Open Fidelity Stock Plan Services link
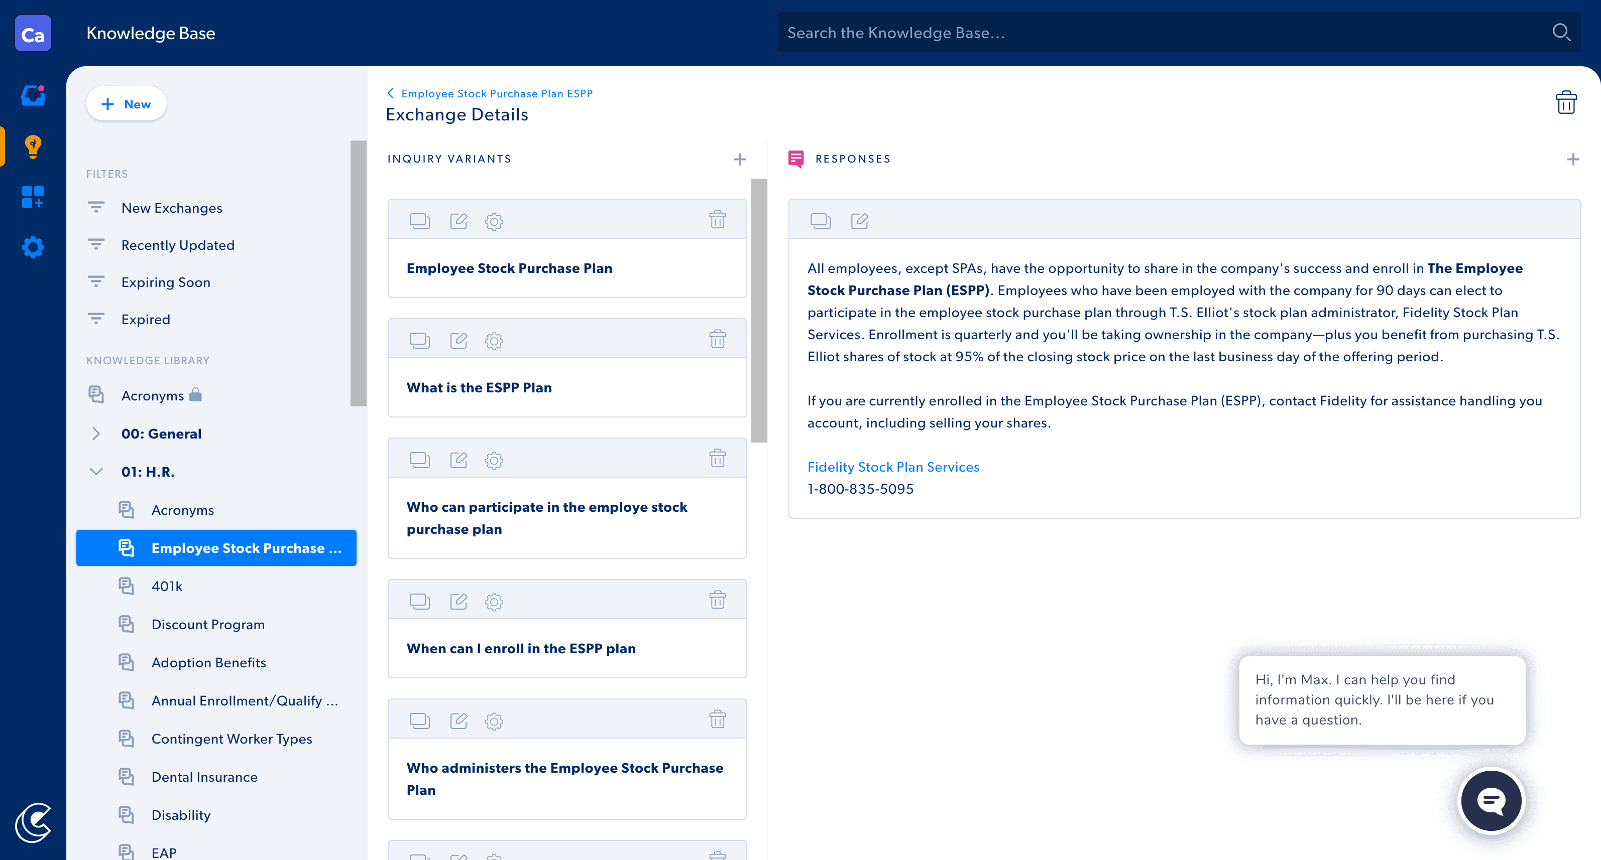Screen dimensions: 1601x860 [x=893, y=467]
